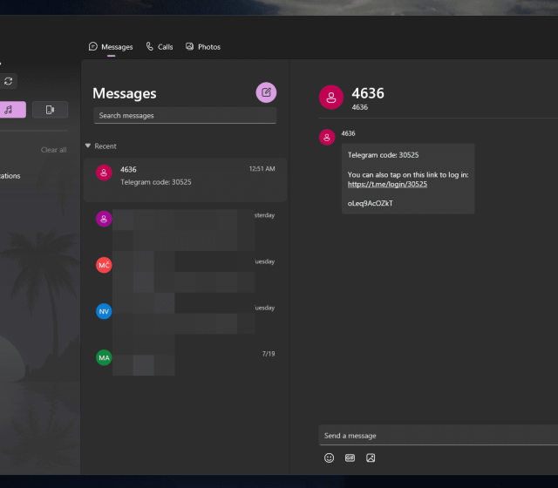
Task: Switch to the Photos tab
Action: (x=203, y=47)
